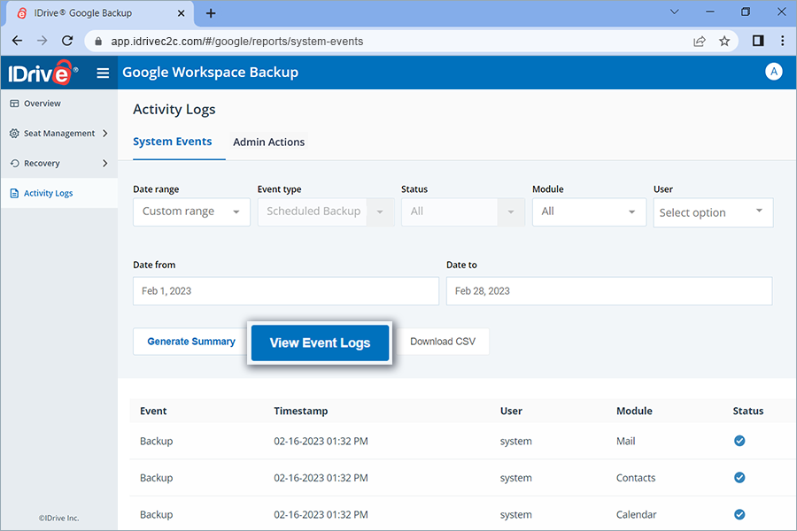Image resolution: width=797 pixels, height=531 pixels.
Task: Open Overview in sidebar
Action: coord(43,104)
